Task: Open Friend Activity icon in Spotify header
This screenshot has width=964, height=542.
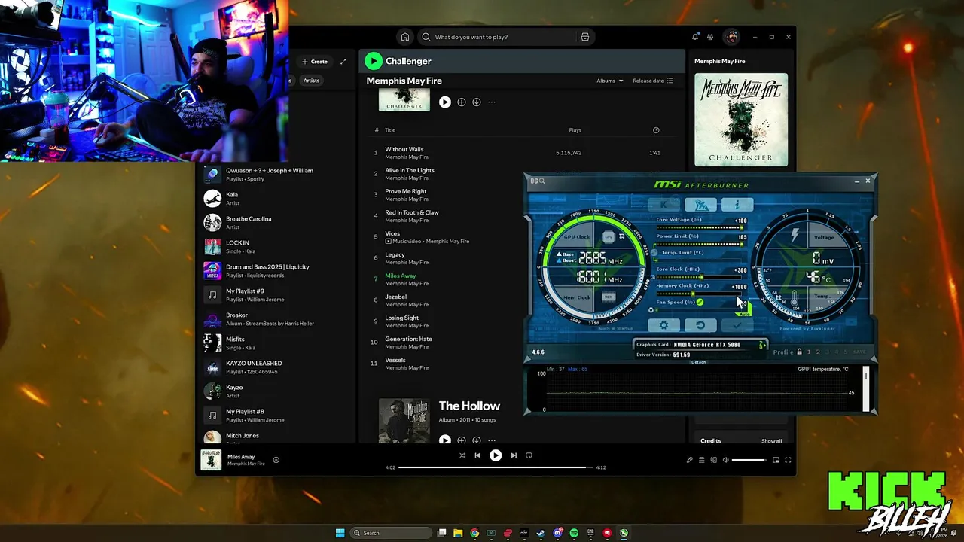Action: click(x=710, y=37)
